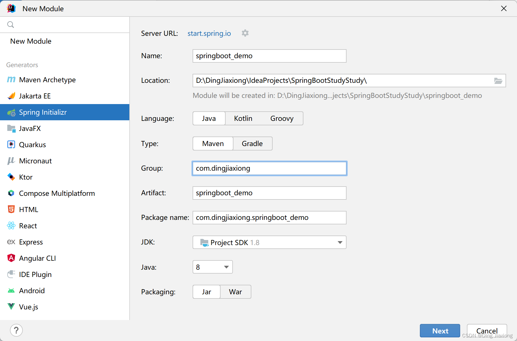
Task: Click the Quarkus generator icon
Action: click(11, 145)
